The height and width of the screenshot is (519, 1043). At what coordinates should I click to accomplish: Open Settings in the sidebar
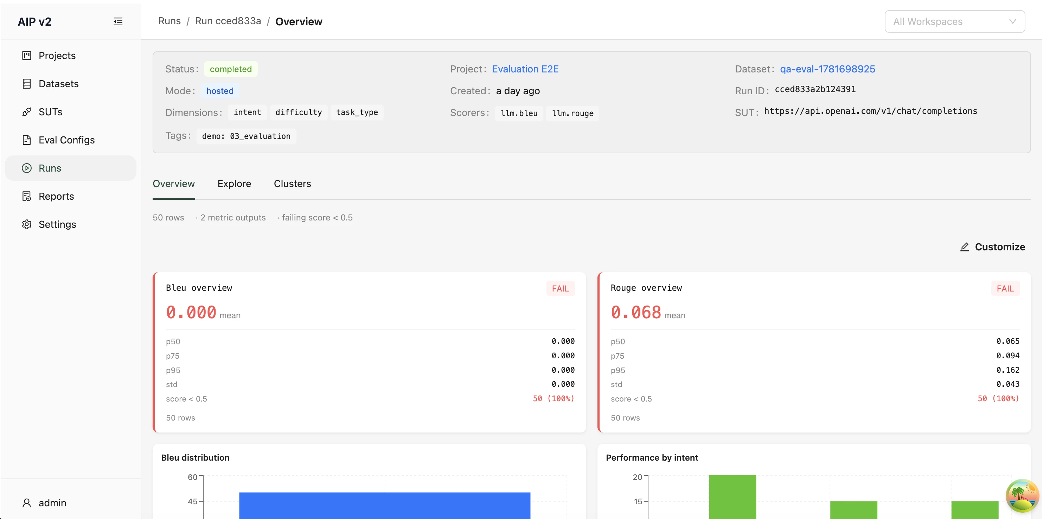point(70,224)
